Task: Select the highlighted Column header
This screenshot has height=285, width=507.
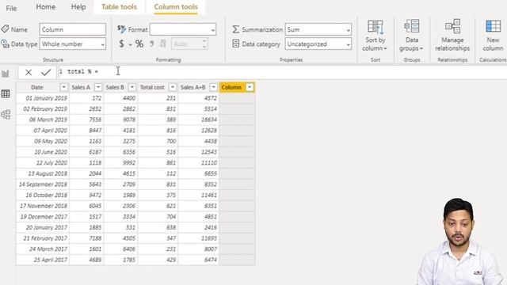Action: click(231, 87)
